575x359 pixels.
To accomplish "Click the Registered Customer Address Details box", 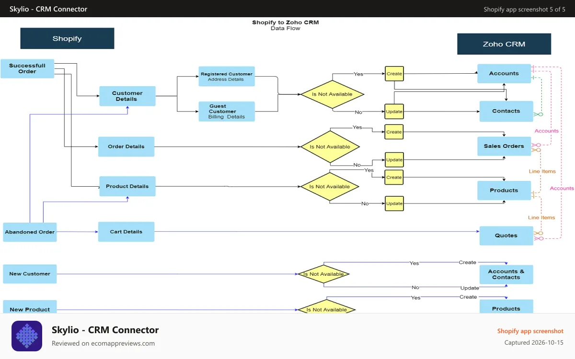I will pos(227,77).
